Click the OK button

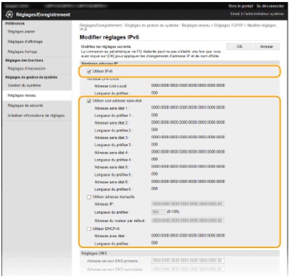pyautogui.click(x=240, y=46)
